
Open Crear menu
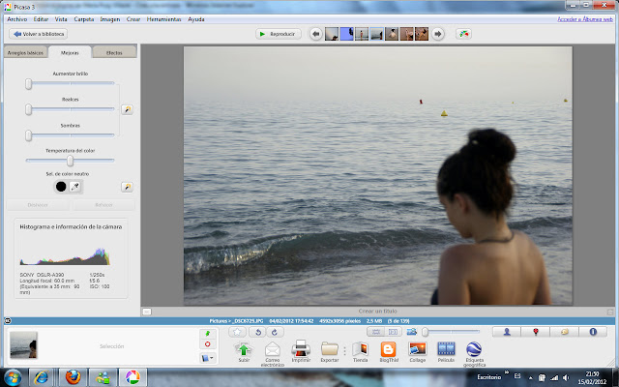click(133, 19)
